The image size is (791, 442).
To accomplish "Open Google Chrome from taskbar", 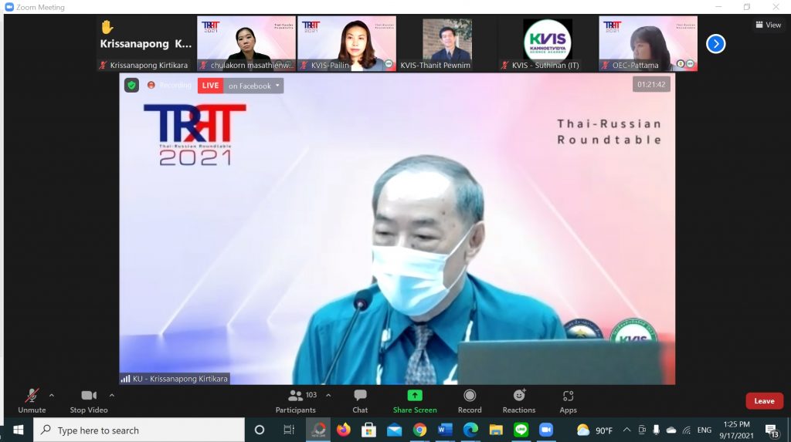I will point(419,430).
